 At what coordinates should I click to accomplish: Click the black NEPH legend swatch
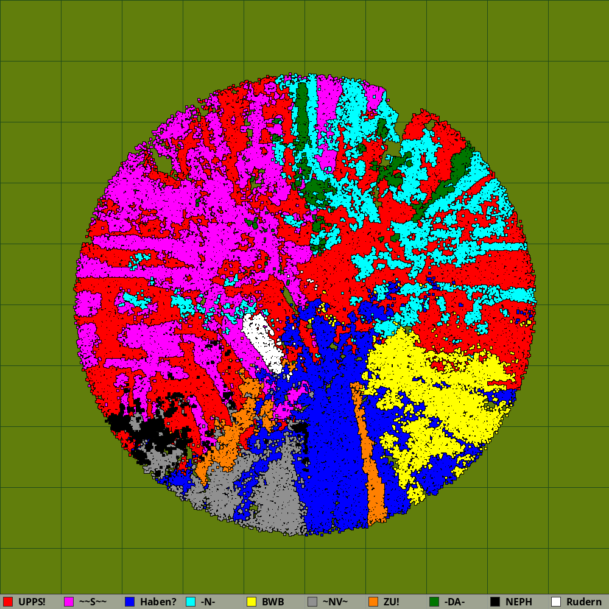coord(495,602)
